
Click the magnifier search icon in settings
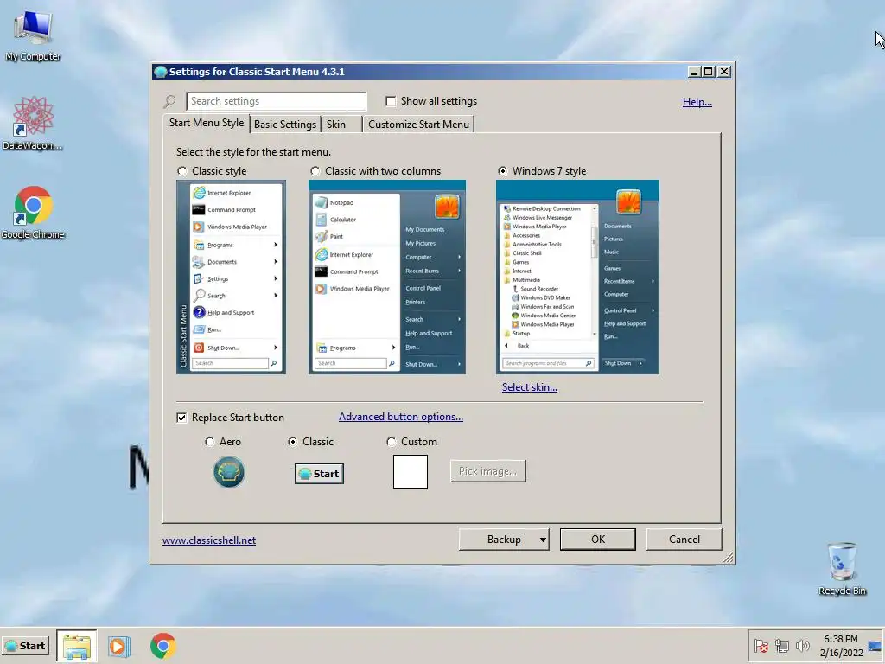pyautogui.click(x=170, y=102)
